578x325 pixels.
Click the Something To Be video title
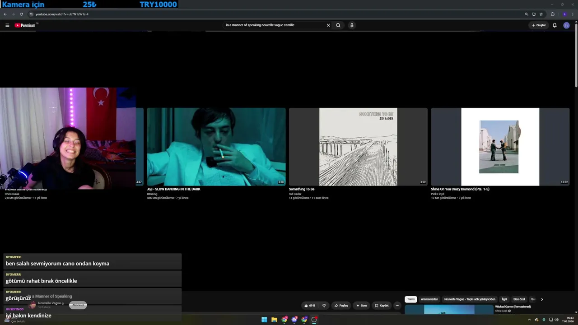coord(302,189)
